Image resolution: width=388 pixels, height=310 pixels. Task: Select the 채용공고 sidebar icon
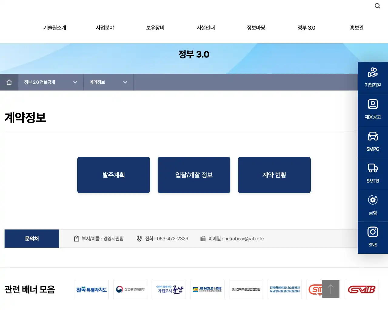click(x=373, y=109)
